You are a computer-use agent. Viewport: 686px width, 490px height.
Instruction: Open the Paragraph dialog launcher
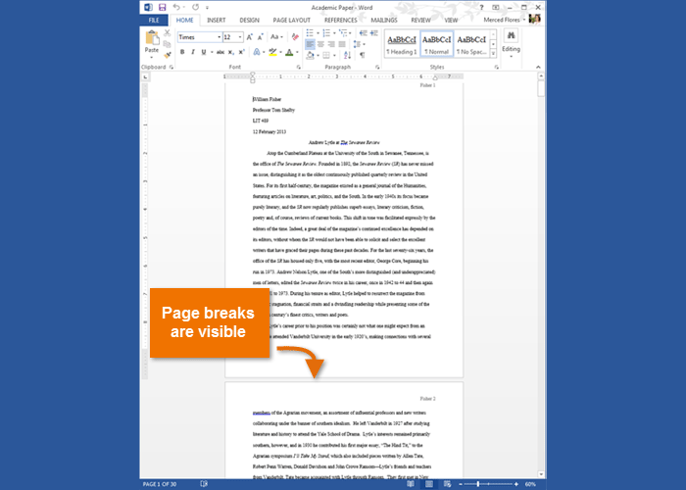(377, 68)
